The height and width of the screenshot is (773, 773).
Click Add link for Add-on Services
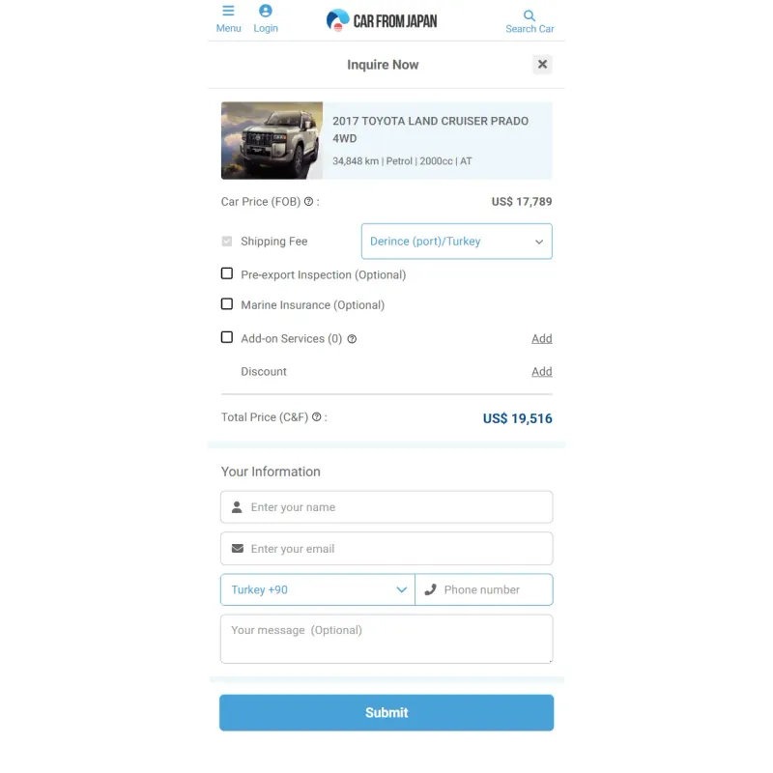pos(542,339)
